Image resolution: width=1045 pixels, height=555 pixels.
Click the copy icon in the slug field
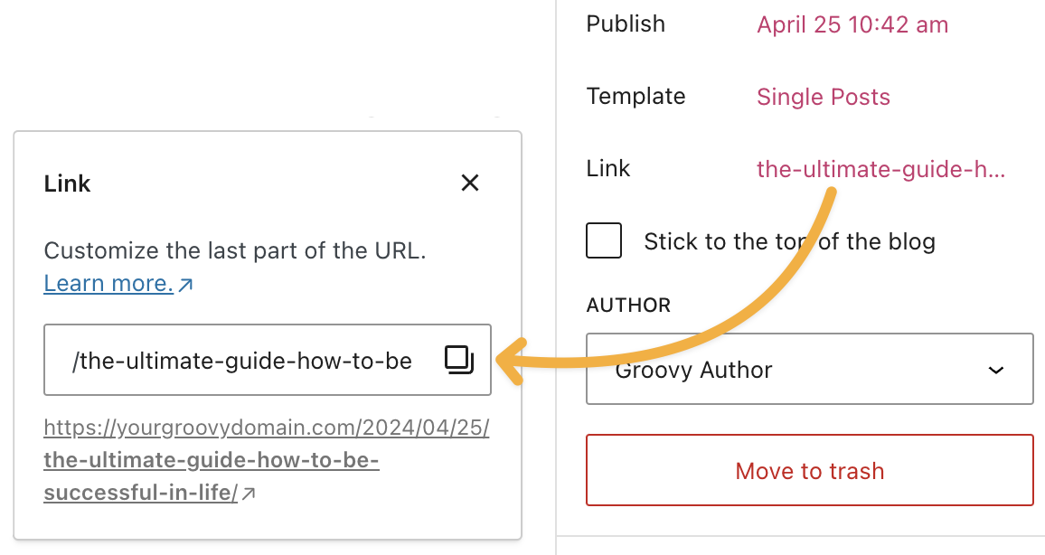(459, 360)
